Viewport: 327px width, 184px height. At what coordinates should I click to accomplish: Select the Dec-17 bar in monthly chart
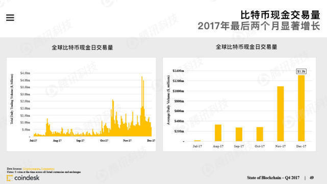301,109
